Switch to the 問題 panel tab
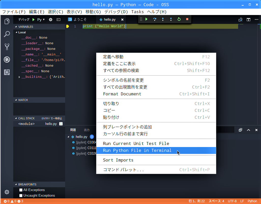Image resolution: width=261 pixels, height=204 pixels. point(73,130)
